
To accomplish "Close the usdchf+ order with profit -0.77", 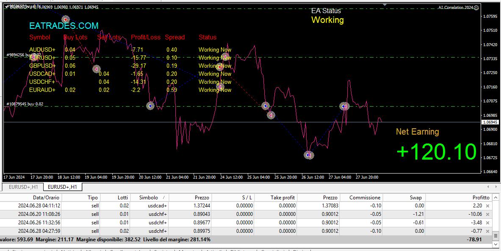I will [487, 231].
